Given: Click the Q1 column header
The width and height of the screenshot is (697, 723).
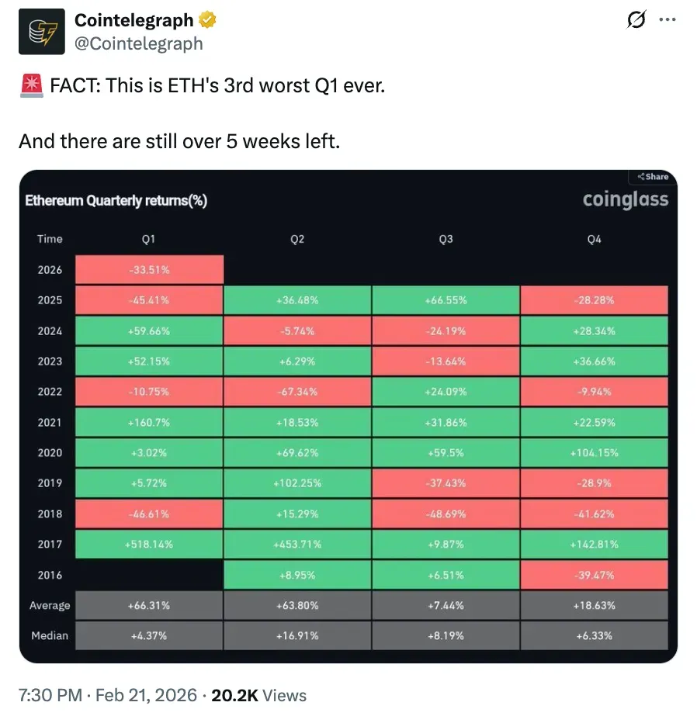Looking at the screenshot, I should pyautogui.click(x=149, y=239).
